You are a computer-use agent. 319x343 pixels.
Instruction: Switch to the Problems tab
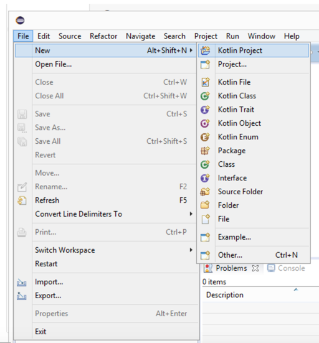point(231,268)
